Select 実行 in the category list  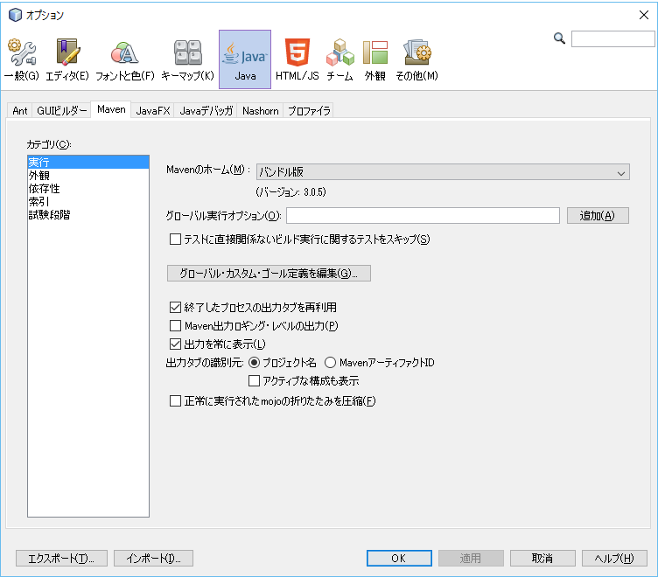coord(88,162)
